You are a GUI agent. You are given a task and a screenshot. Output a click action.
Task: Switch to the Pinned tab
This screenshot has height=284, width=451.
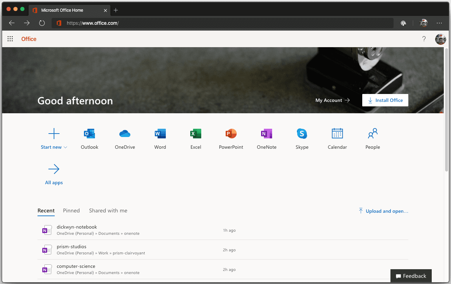(x=71, y=211)
